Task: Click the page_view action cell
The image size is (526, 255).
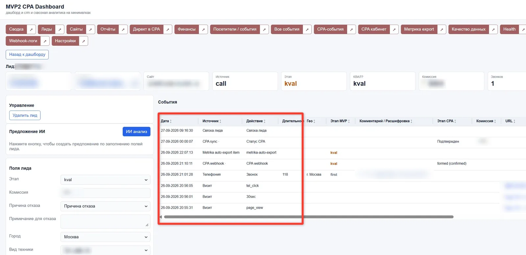Action: pos(255,208)
